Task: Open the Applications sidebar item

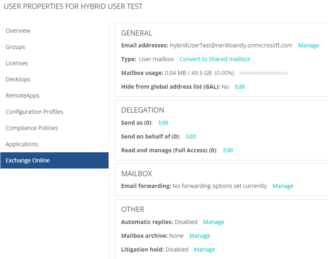Action: coord(22,144)
